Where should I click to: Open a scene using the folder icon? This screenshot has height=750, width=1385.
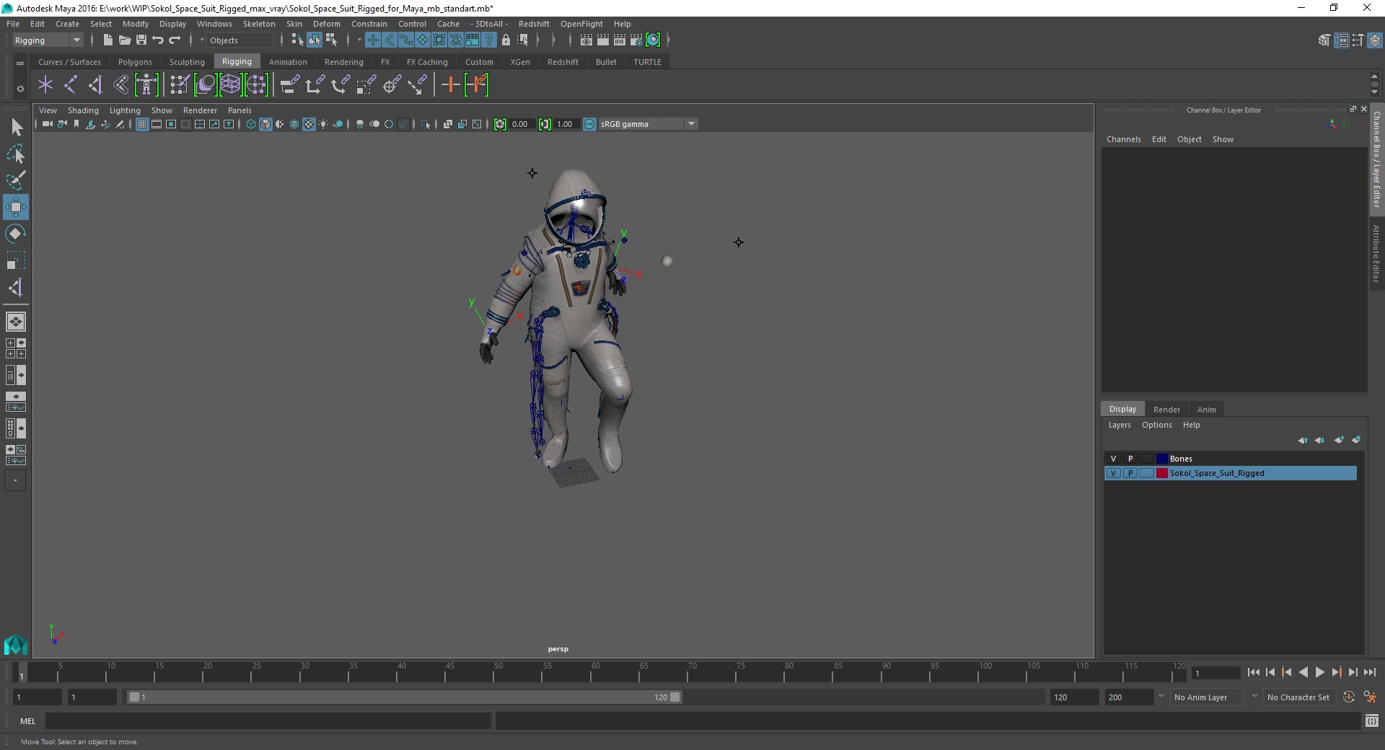click(x=125, y=40)
